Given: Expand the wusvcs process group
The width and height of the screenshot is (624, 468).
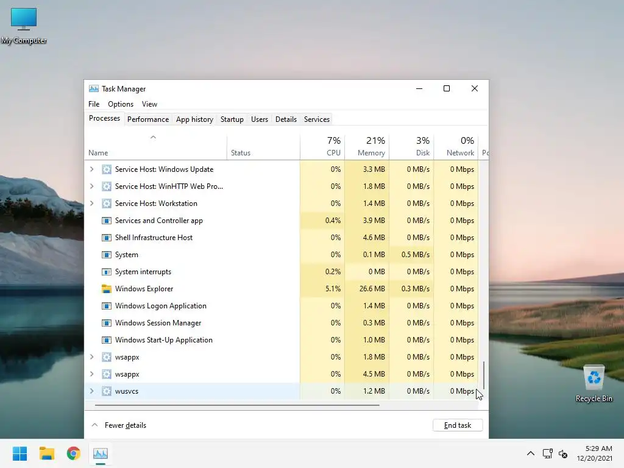Looking at the screenshot, I should pyautogui.click(x=92, y=391).
